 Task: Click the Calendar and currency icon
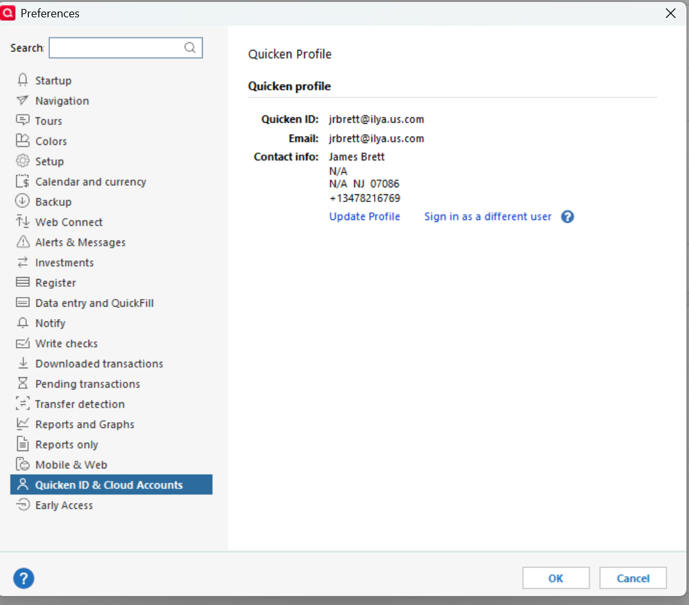[x=22, y=181]
